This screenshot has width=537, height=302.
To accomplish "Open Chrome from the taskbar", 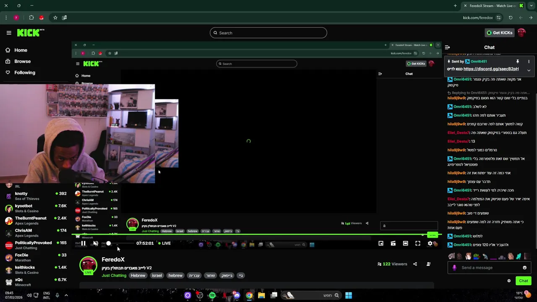I will (x=249, y=295).
